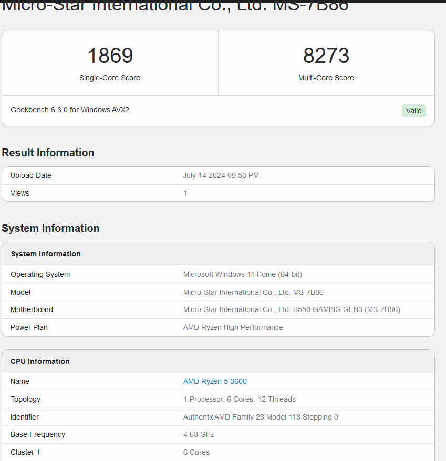Viewport: 446px width, 461px height.
Task: Click Geekbench 6.3.0 for Windows AVX2 text
Action: pos(70,110)
